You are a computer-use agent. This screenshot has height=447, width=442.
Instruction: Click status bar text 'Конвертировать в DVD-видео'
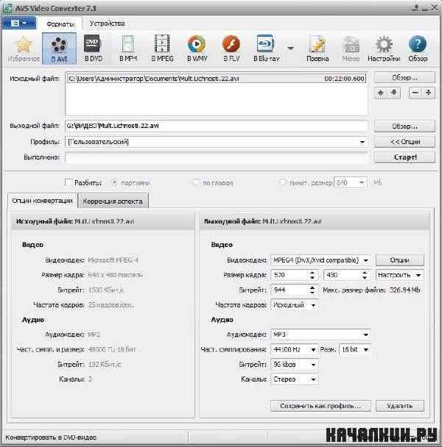51,437
